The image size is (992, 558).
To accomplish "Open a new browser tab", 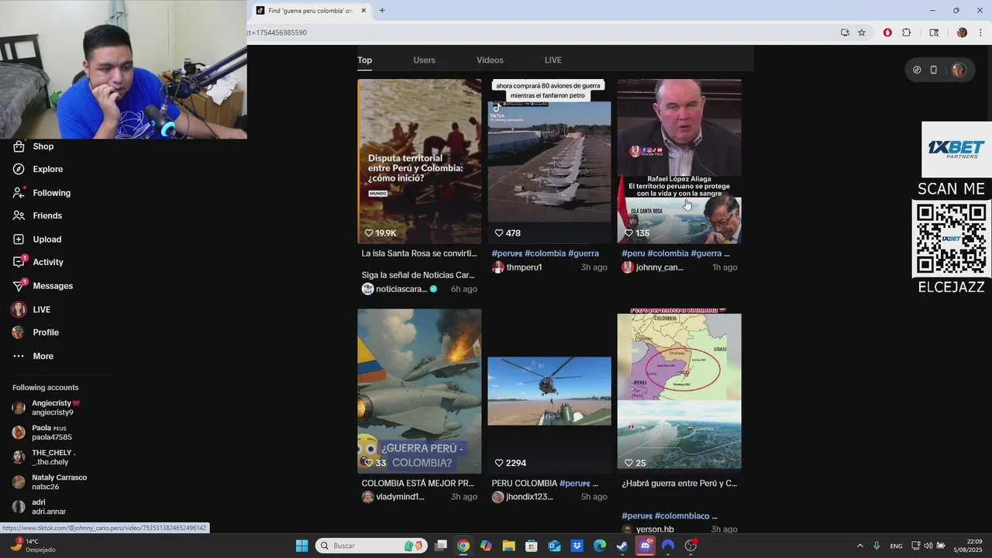I will (x=382, y=11).
